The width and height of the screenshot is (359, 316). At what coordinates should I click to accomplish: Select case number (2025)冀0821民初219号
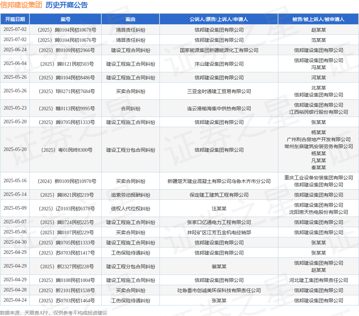[x=67, y=195]
